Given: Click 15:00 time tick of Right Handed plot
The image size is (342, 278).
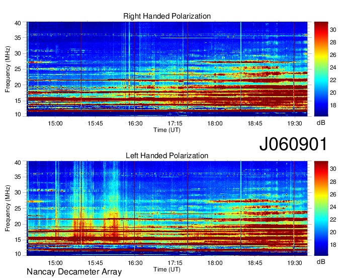Looking at the screenshot, I should [55, 123].
